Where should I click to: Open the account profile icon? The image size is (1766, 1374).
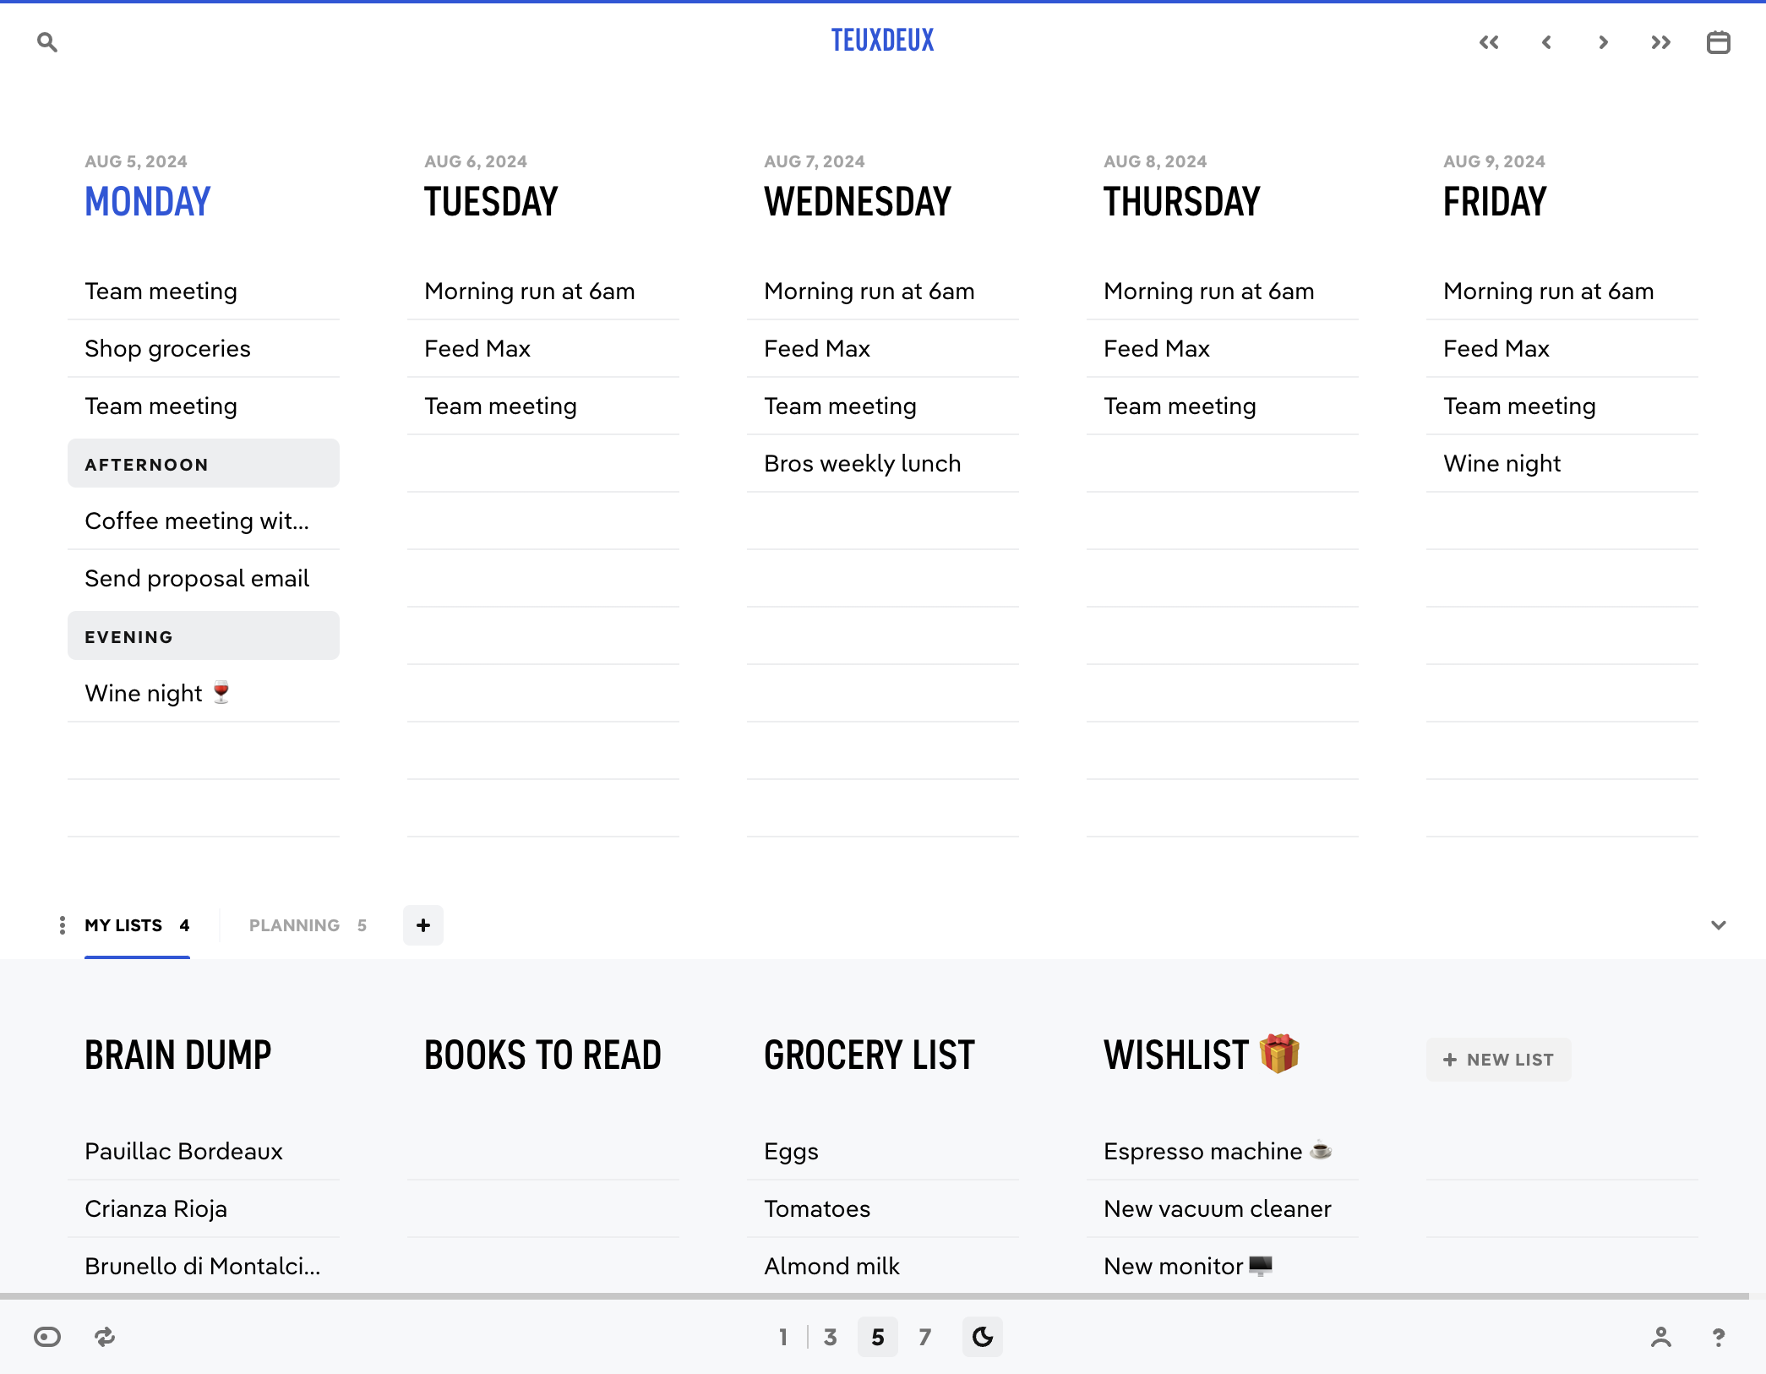1661,1337
